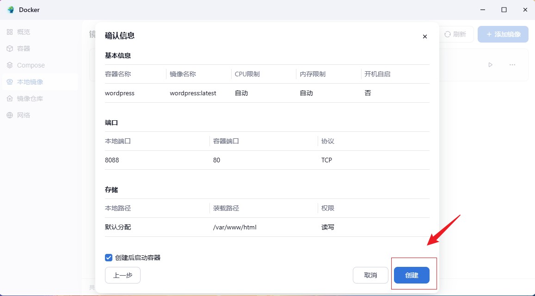Click the image name wordpress:latest
Image resolution: width=535 pixels, height=296 pixels.
193,93
